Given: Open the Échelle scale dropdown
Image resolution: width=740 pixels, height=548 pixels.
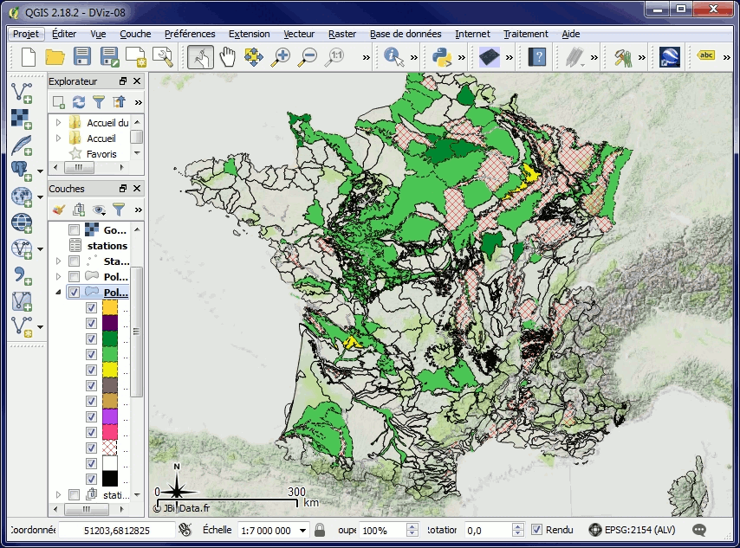Looking at the screenshot, I should [x=302, y=530].
